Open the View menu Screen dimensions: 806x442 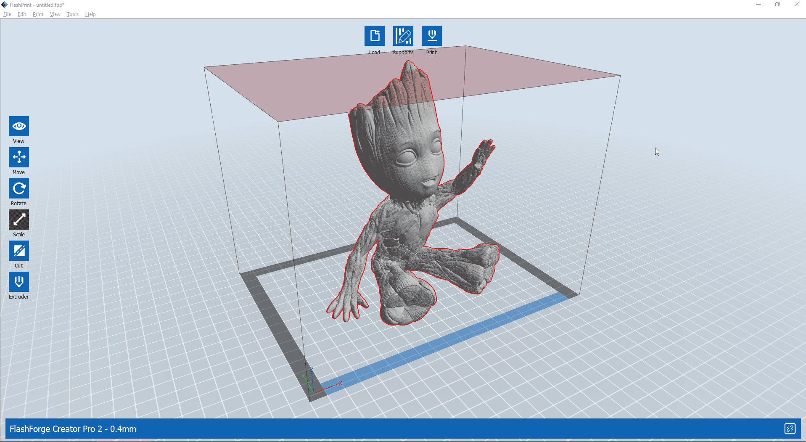[x=55, y=14]
